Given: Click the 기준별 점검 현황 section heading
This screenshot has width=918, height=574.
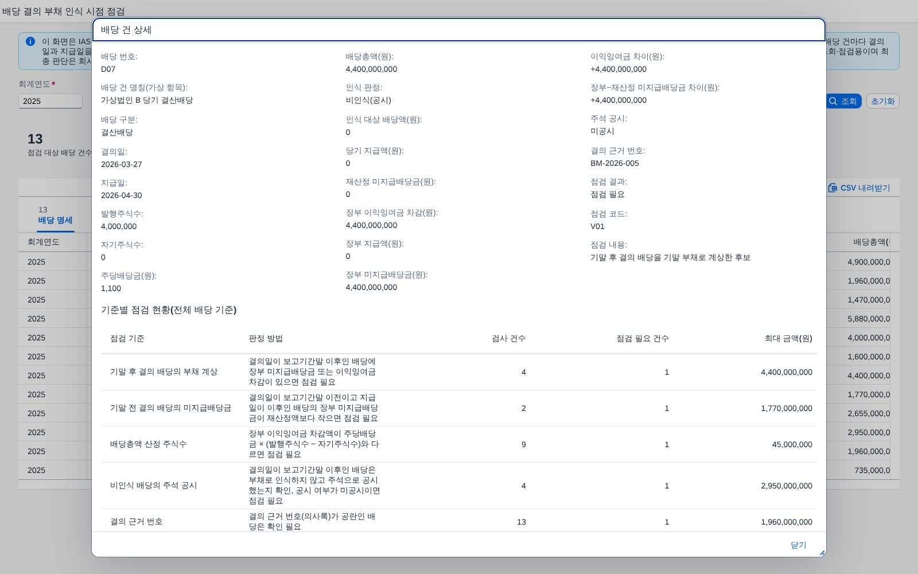Looking at the screenshot, I should pyautogui.click(x=169, y=310).
